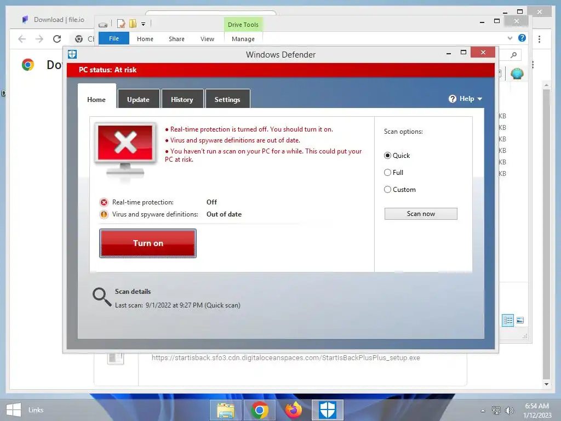This screenshot has width=561, height=421.
Task: Click the Turn on button
Action: [148, 243]
